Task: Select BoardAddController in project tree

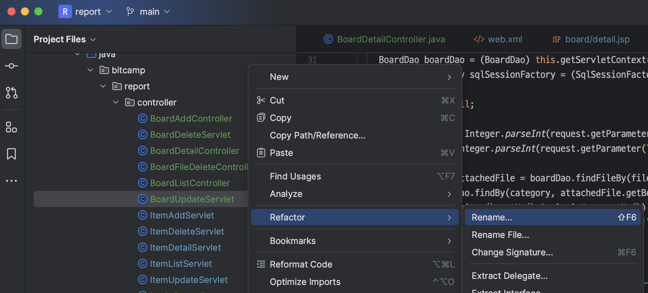Action: coord(191,119)
